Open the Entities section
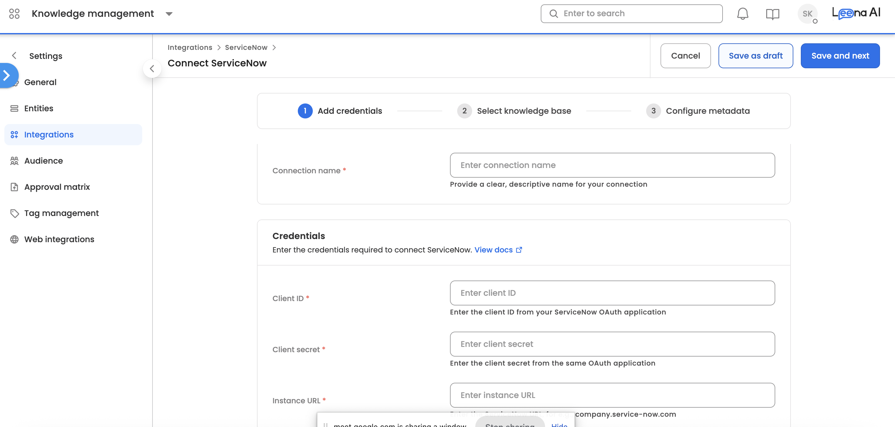This screenshot has height=427, width=895. click(x=39, y=108)
